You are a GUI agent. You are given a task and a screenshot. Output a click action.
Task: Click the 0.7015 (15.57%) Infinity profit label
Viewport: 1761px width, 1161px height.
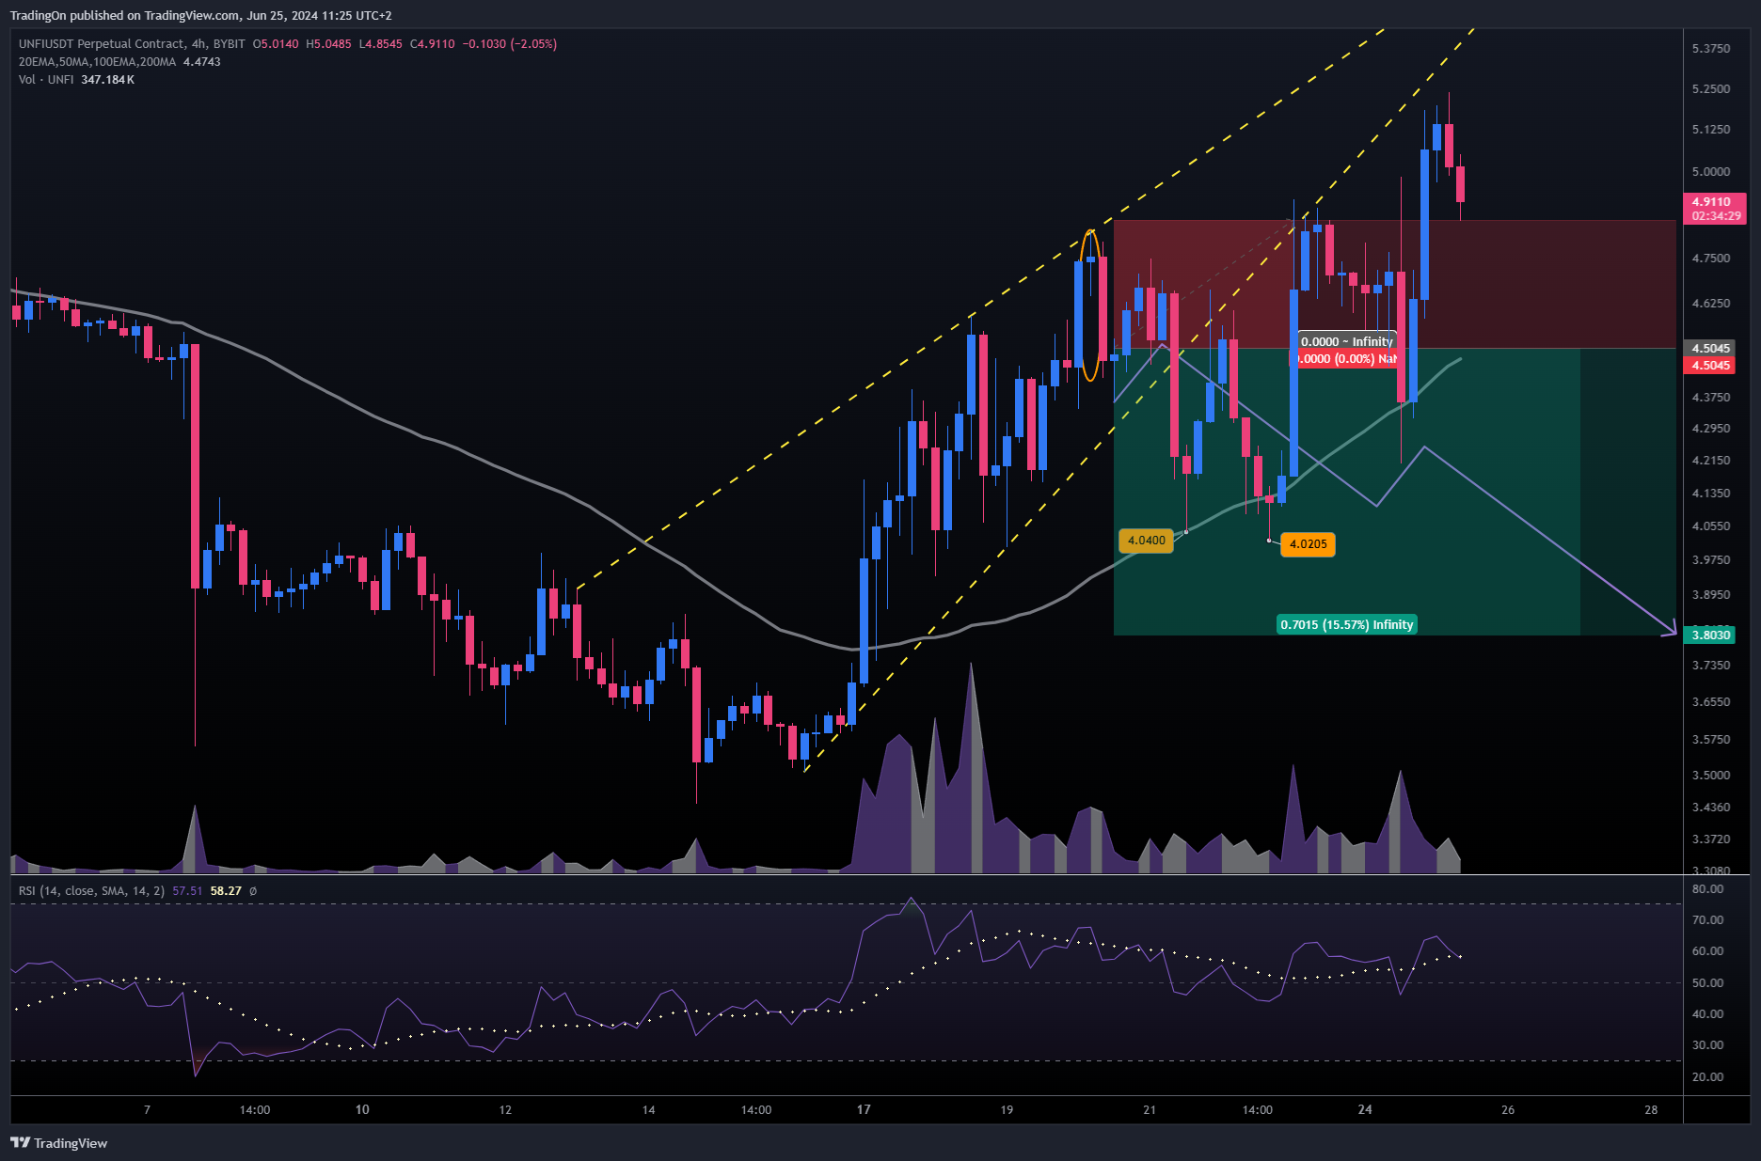(1347, 624)
